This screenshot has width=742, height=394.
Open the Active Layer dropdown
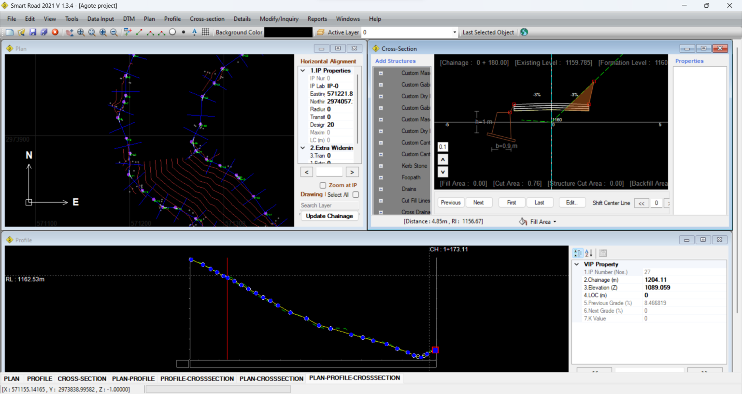point(455,32)
